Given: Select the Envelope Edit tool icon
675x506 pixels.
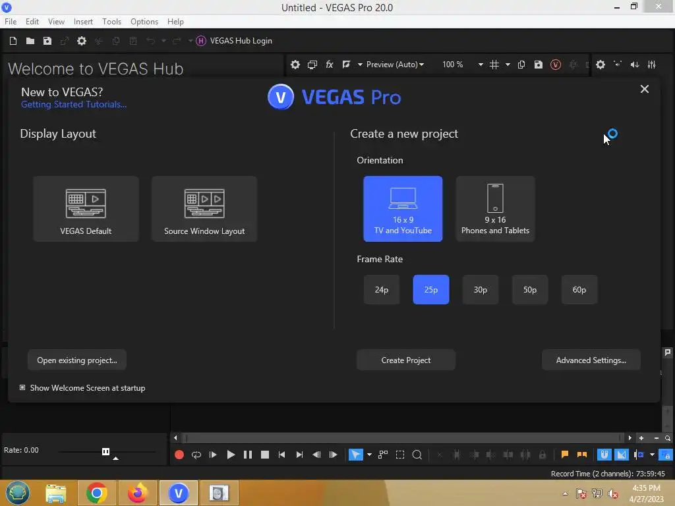Looking at the screenshot, I should click(383, 455).
